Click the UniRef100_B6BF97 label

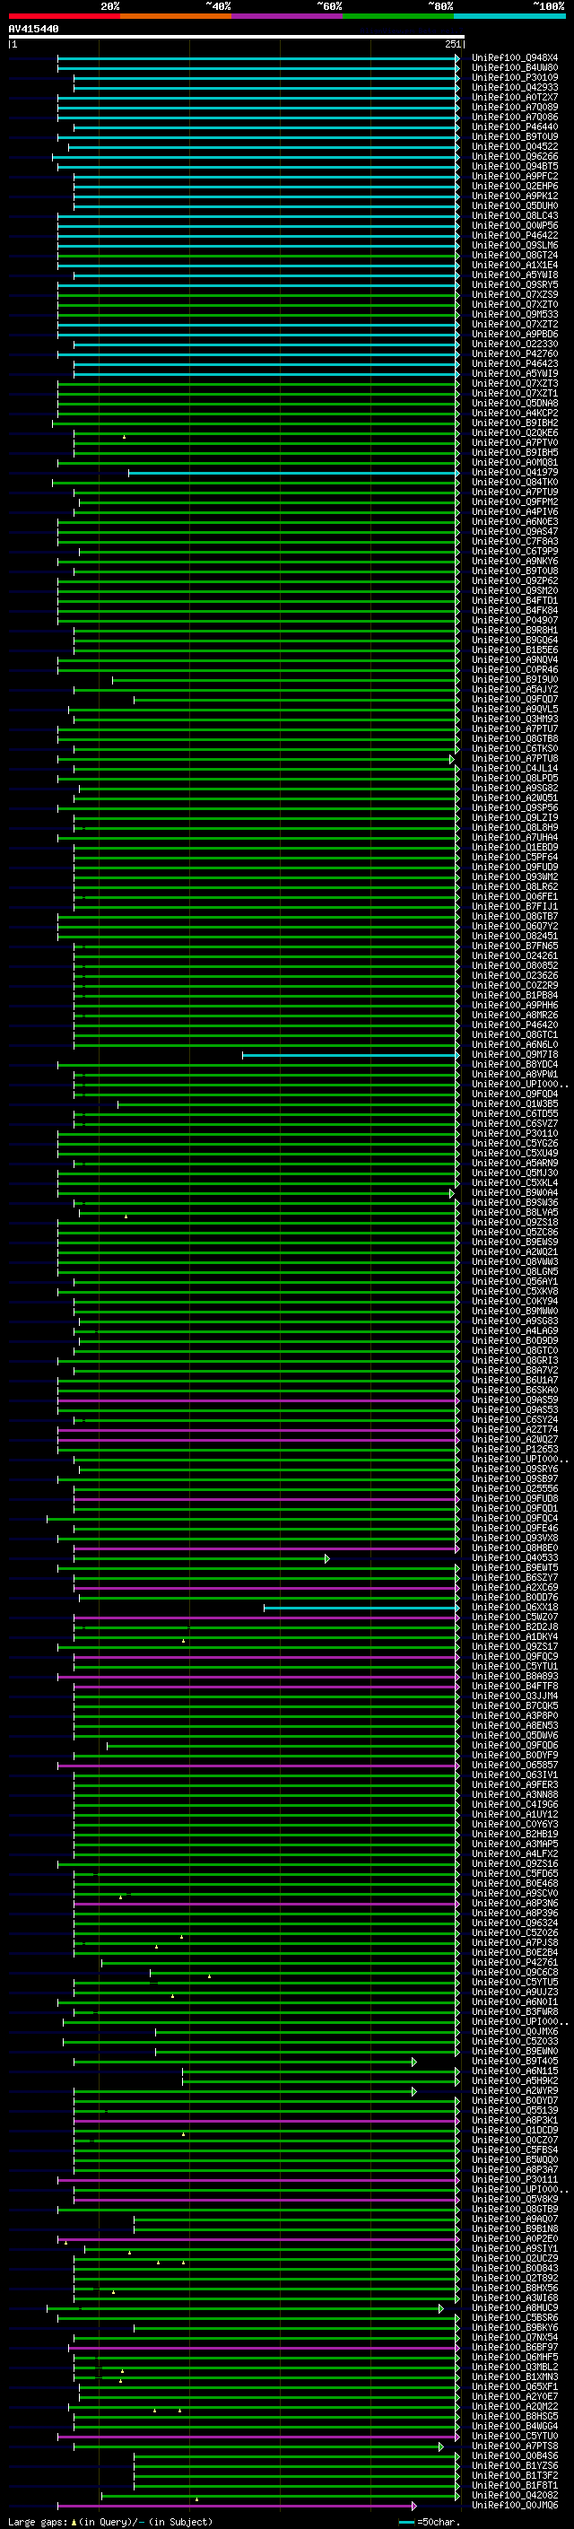[515, 2348]
